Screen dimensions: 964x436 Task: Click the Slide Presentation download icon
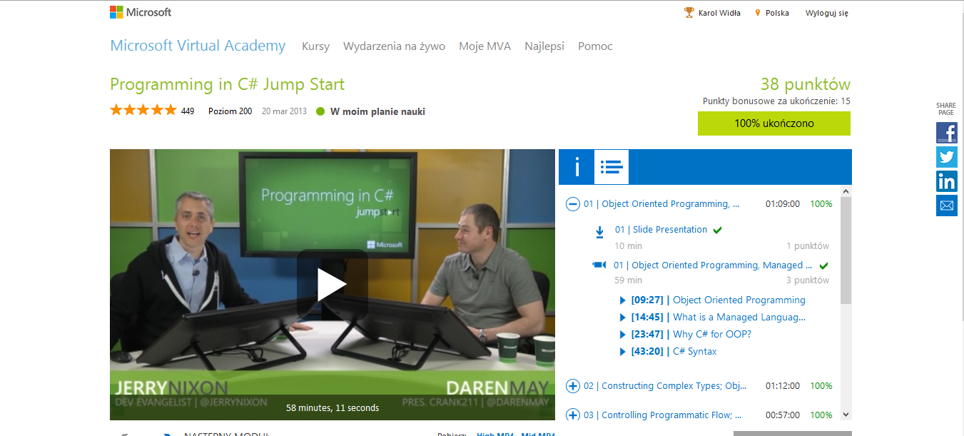click(599, 231)
